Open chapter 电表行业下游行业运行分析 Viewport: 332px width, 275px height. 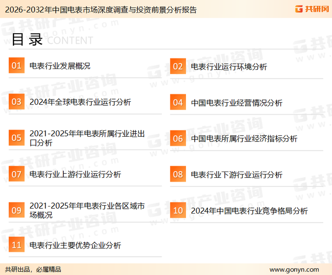click(236, 175)
